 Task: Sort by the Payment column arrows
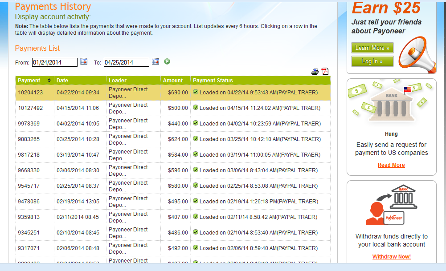coord(49,81)
